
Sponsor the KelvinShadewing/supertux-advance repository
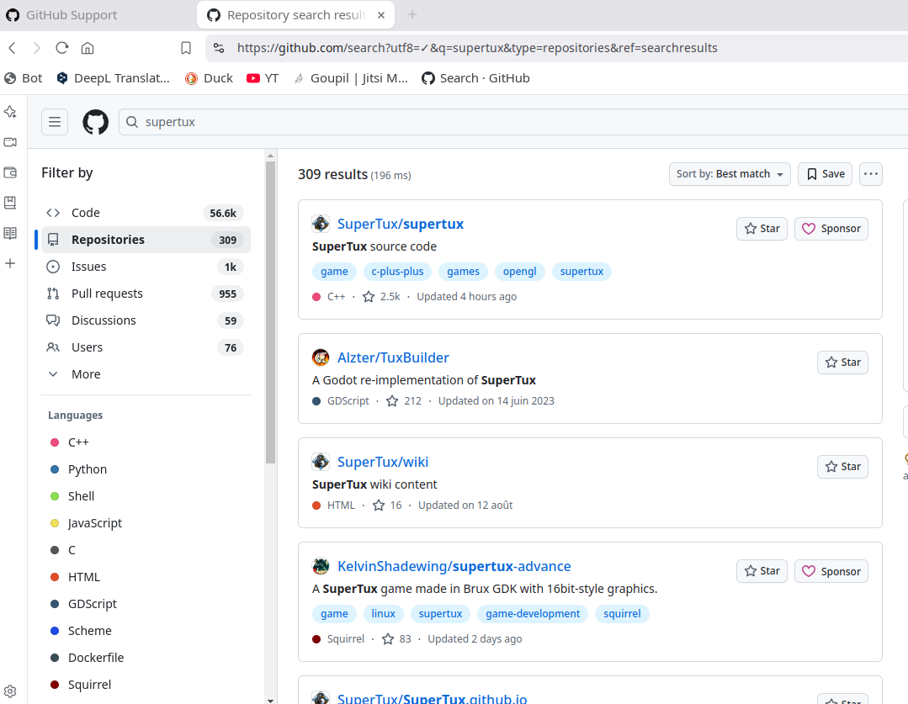(x=831, y=571)
